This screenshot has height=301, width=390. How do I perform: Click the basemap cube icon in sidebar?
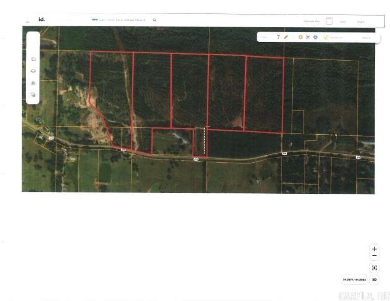point(33,71)
